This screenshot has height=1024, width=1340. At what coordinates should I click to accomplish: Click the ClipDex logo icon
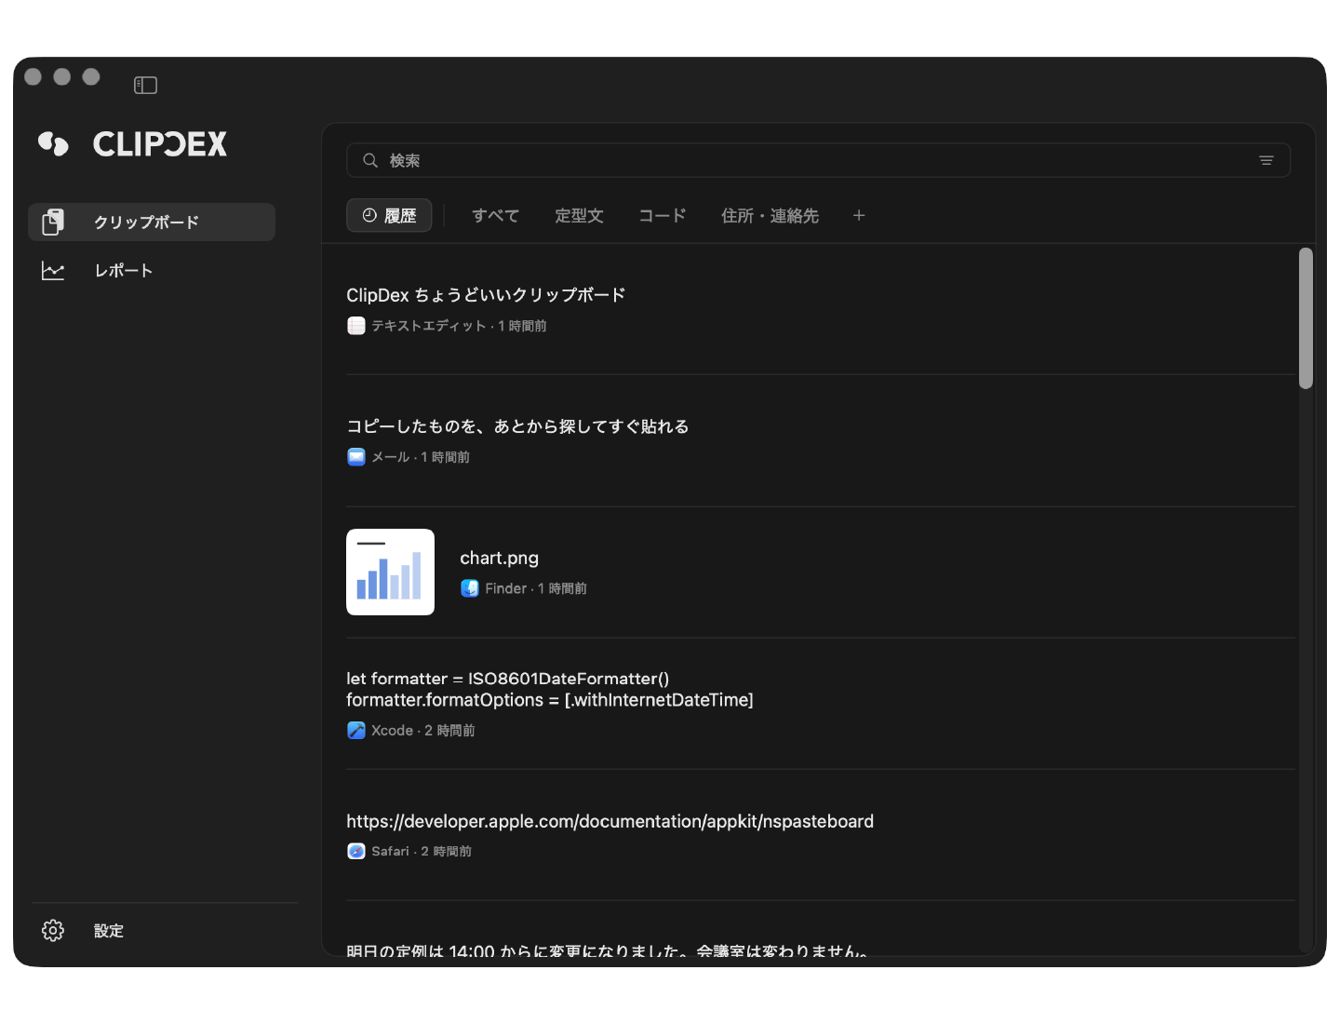(x=53, y=144)
